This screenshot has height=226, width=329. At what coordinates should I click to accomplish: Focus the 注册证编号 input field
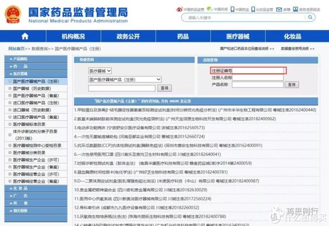coord(258,71)
